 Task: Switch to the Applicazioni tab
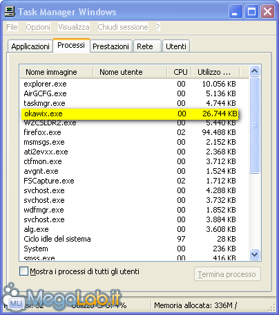coord(30,46)
